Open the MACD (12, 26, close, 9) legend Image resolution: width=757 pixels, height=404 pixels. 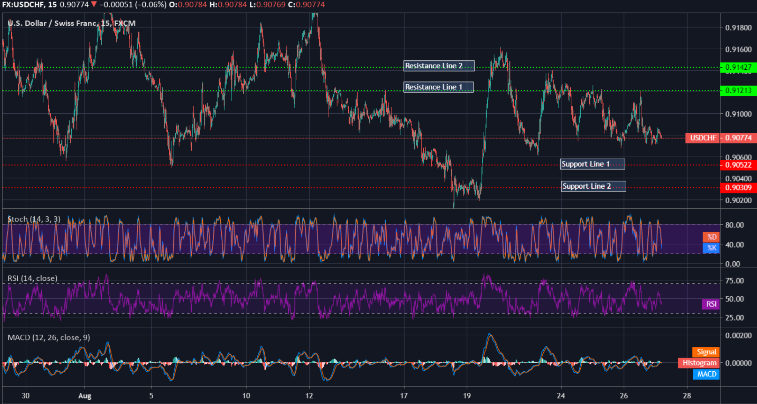[x=49, y=338]
